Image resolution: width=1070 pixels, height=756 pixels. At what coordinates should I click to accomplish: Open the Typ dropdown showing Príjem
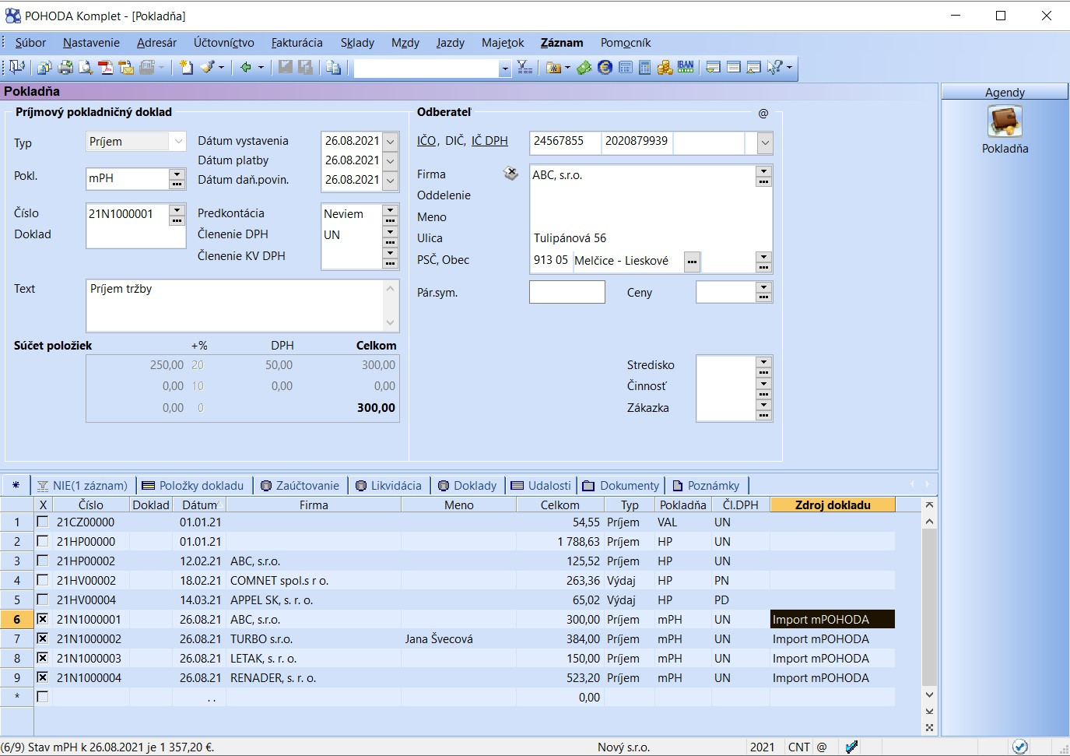coord(178,141)
